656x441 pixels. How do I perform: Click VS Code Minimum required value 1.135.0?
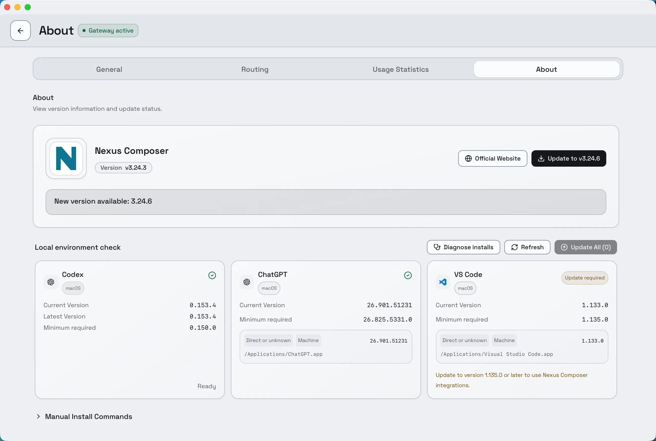pos(595,319)
